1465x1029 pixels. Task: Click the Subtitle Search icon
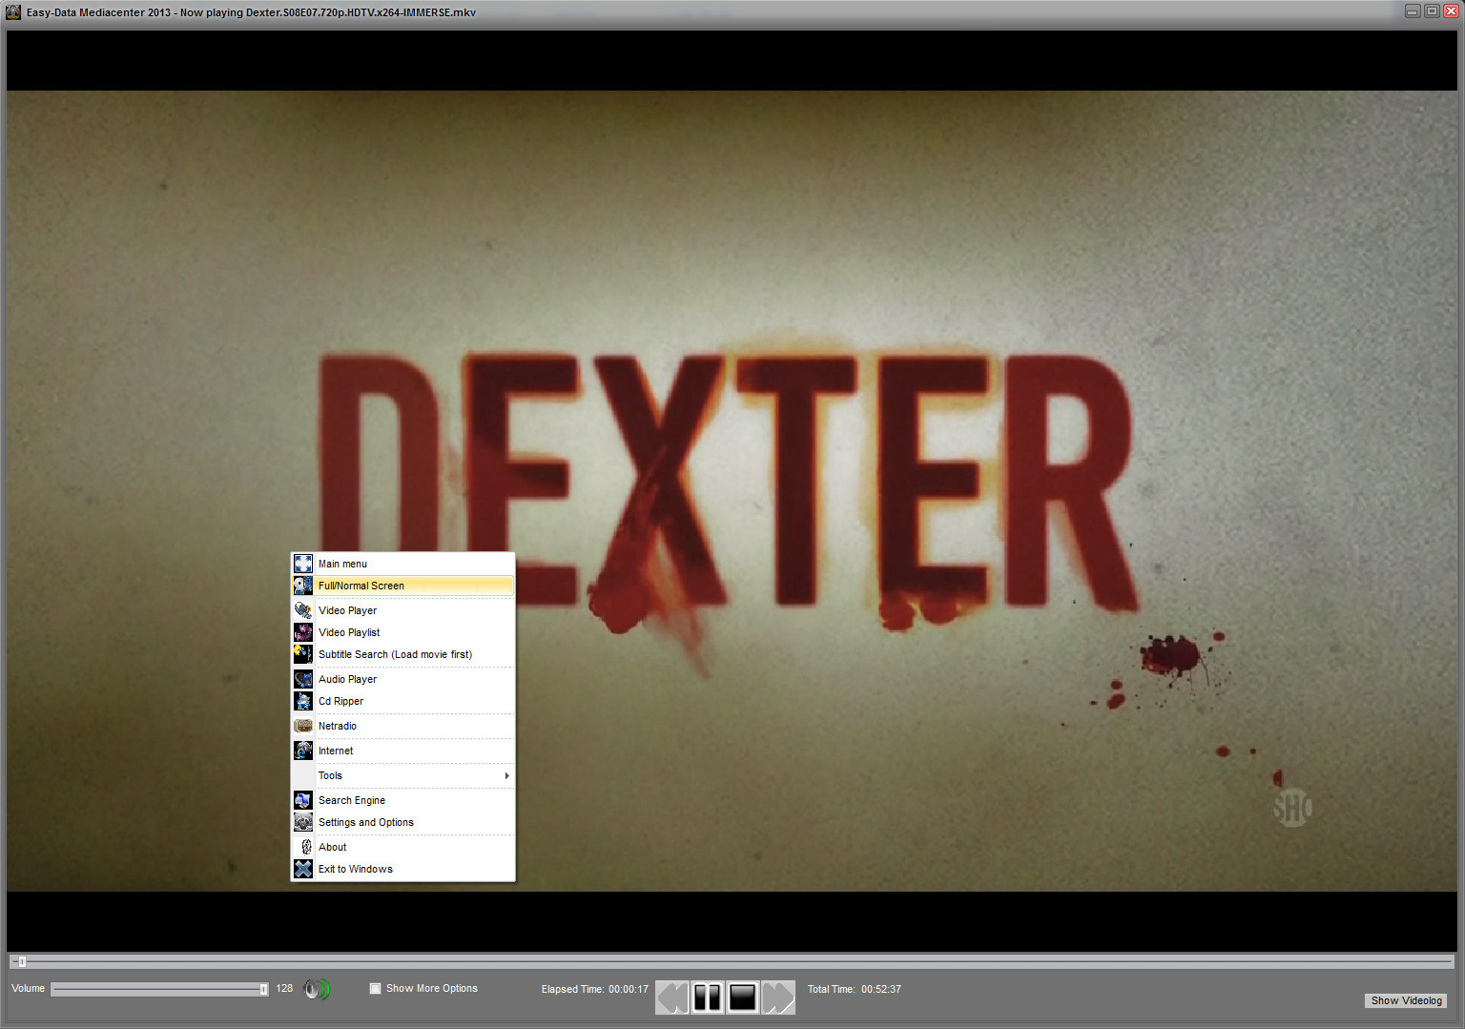(x=303, y=654)
